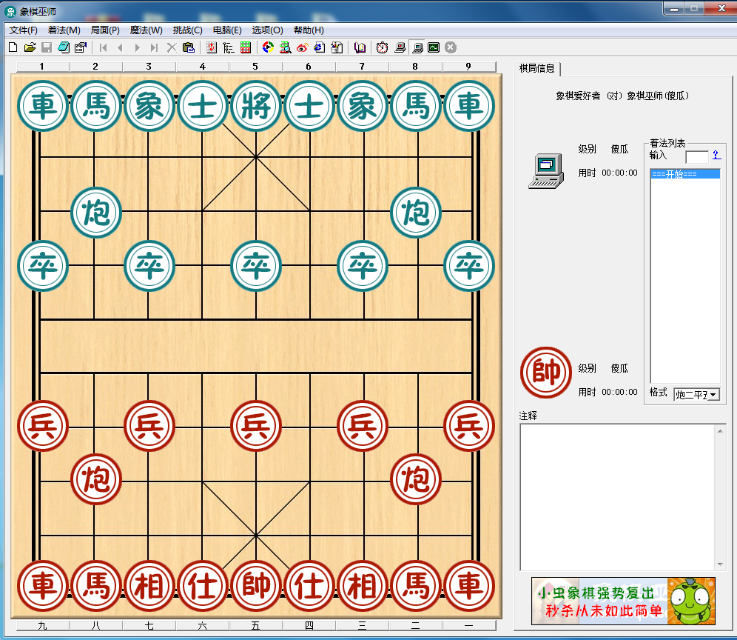Select the black 卒 on file 5
Image resolution: width=737 pixels, height=640 pixels.
click(x=256, y=266)
